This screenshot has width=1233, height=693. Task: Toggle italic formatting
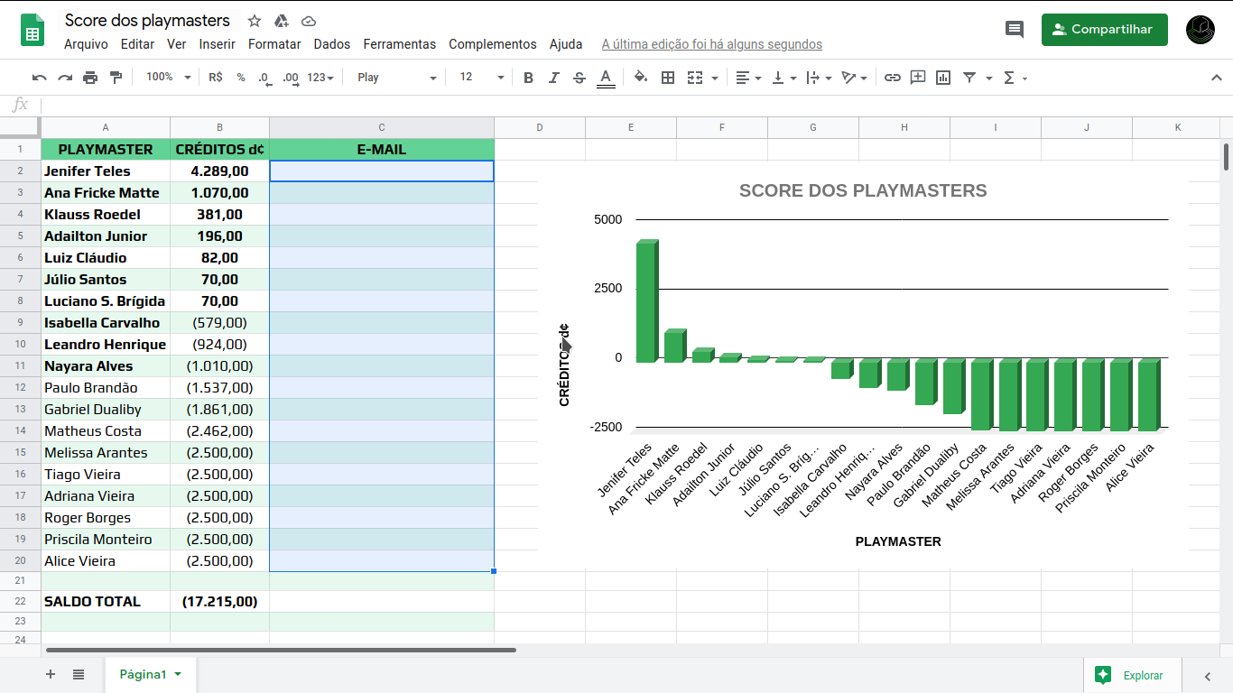(554, 78)
